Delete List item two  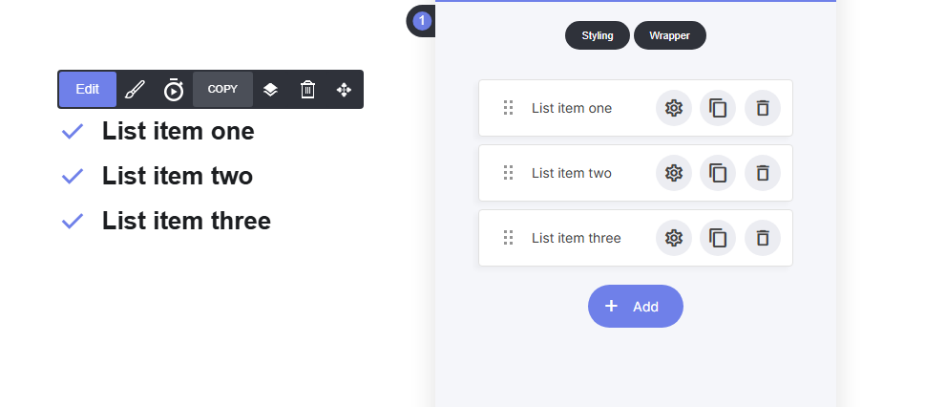763,173
